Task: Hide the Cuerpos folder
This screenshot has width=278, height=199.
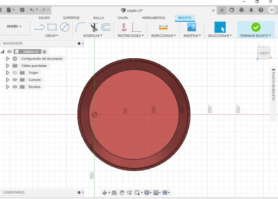Action: (15, 80)
